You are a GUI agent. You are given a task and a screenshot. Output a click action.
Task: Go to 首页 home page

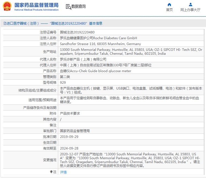pyautogui.click(x=169, y=10)
